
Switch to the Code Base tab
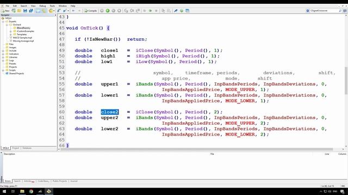[x=43, y=181]
